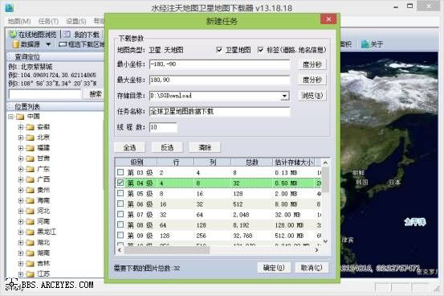Check the 第 08 级 row checkbox
The image size is (444, 296).
(120, 224)
